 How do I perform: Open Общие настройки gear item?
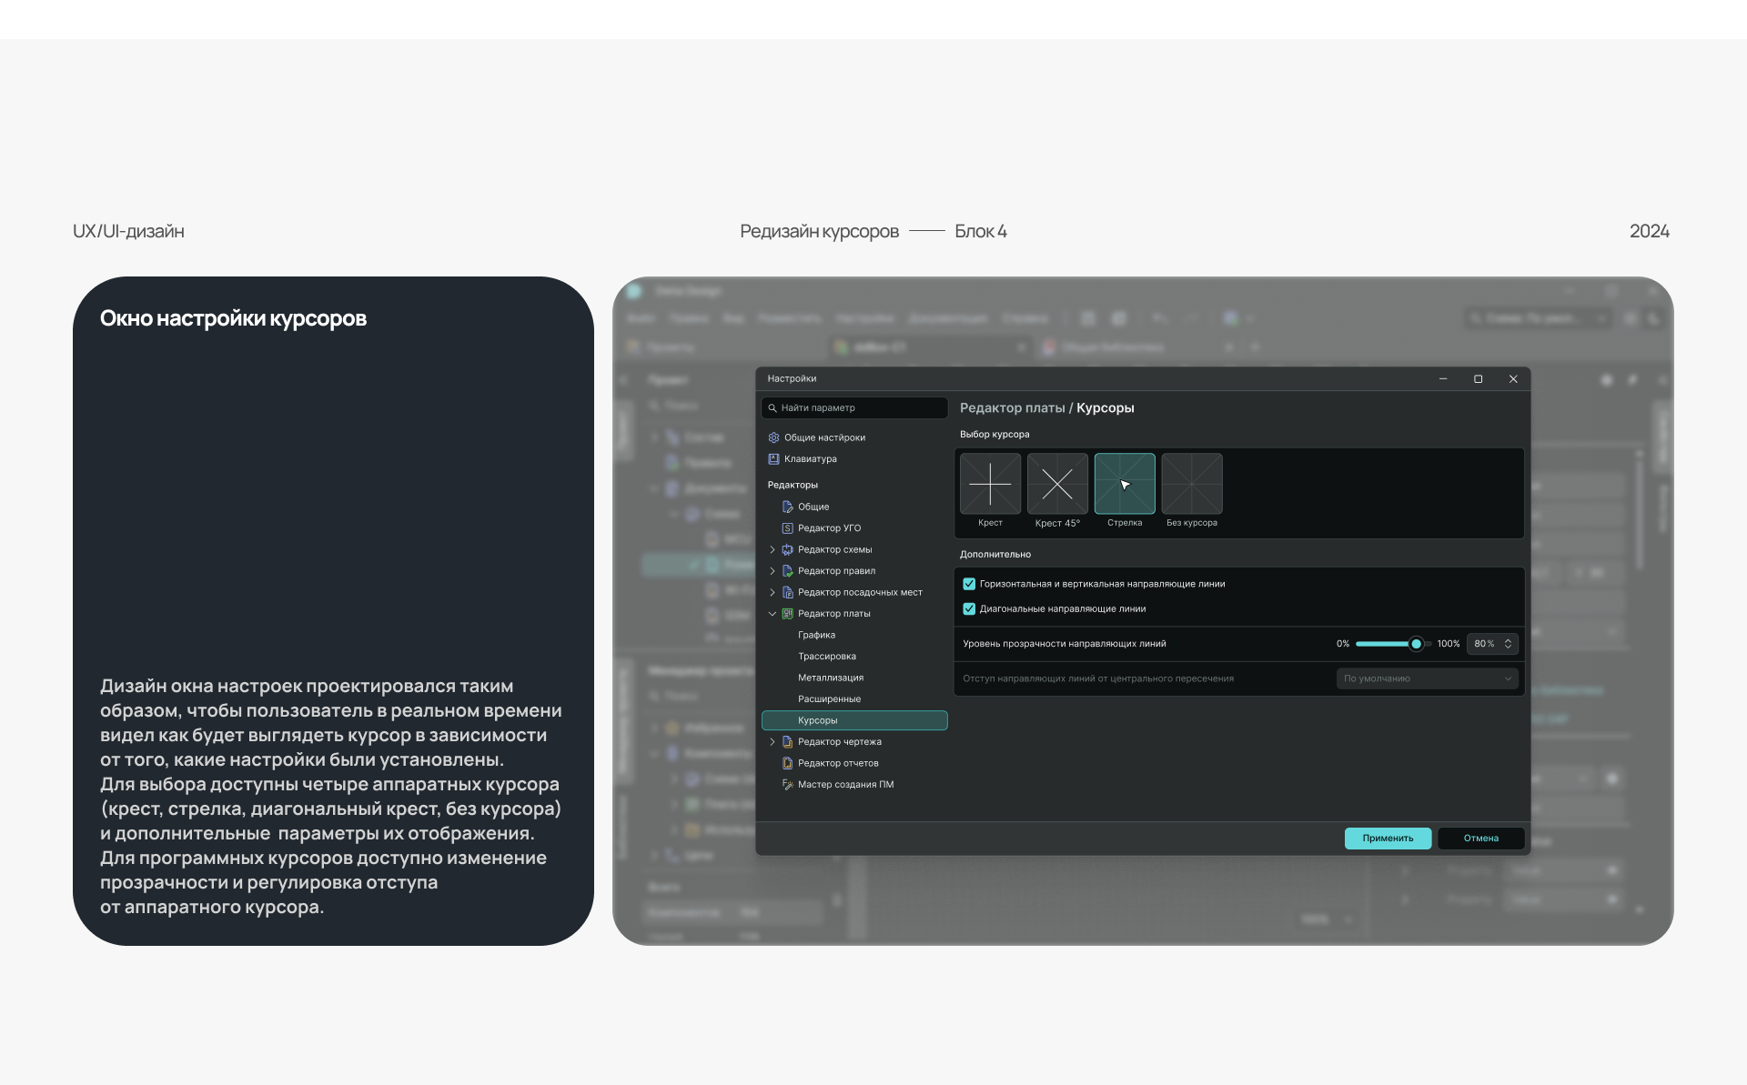pyautogui.click(x=823, y=437)
